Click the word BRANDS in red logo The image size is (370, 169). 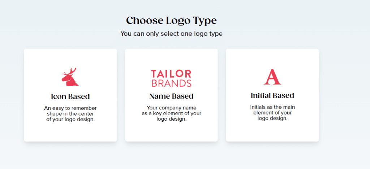[171, 83]
